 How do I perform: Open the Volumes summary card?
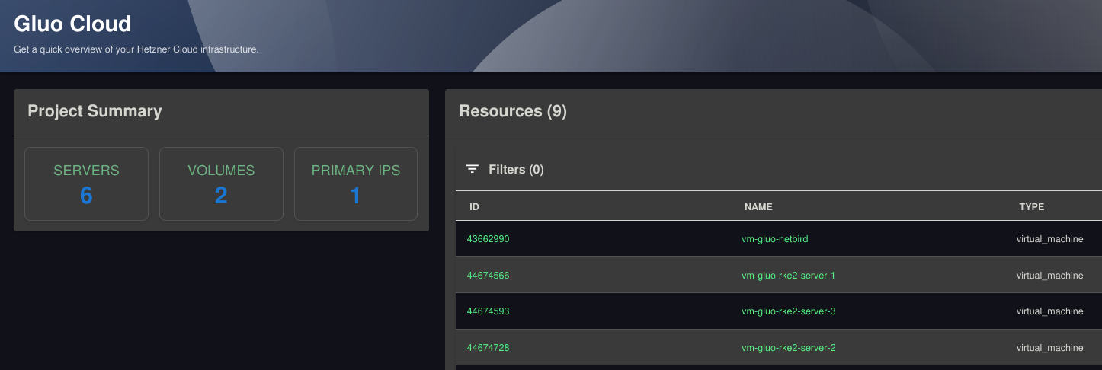coord(221,184)
